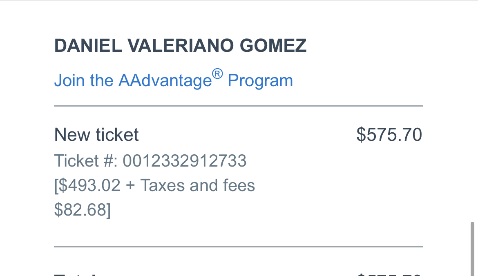Click the word AAdvantage in the link
478x276 pixels.
tap(165, 80)
